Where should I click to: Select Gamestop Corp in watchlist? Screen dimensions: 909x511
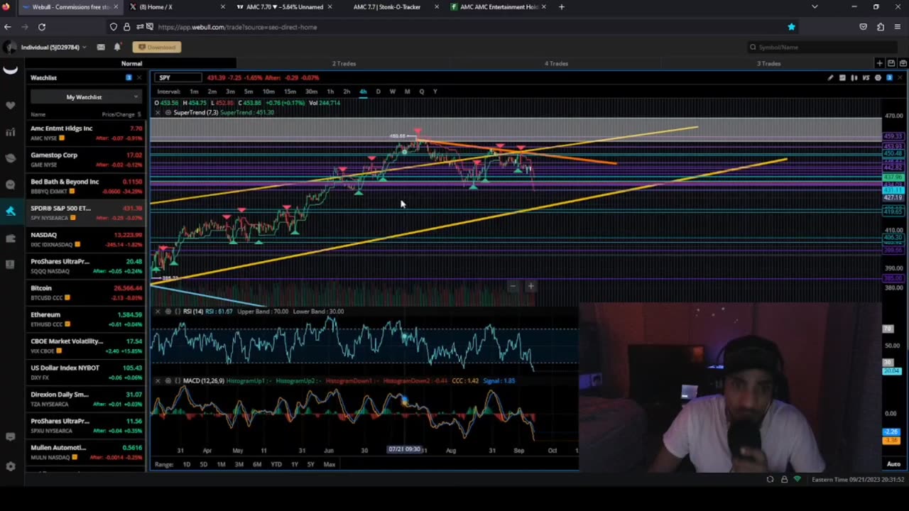pos(86,160)
